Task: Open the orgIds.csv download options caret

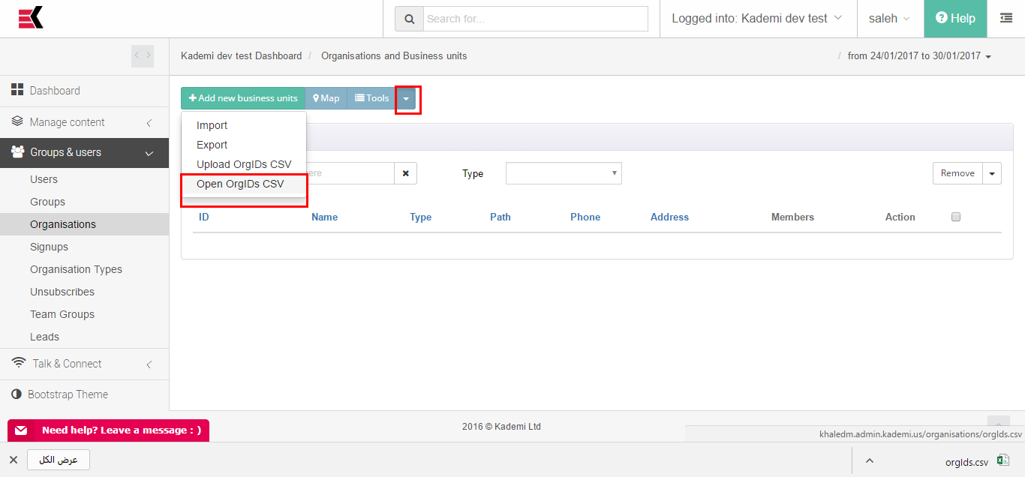Action: pos(870,460)
